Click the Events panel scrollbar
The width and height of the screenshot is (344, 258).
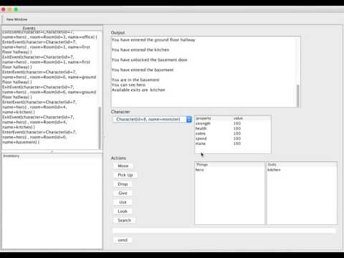tap(100, 128)
